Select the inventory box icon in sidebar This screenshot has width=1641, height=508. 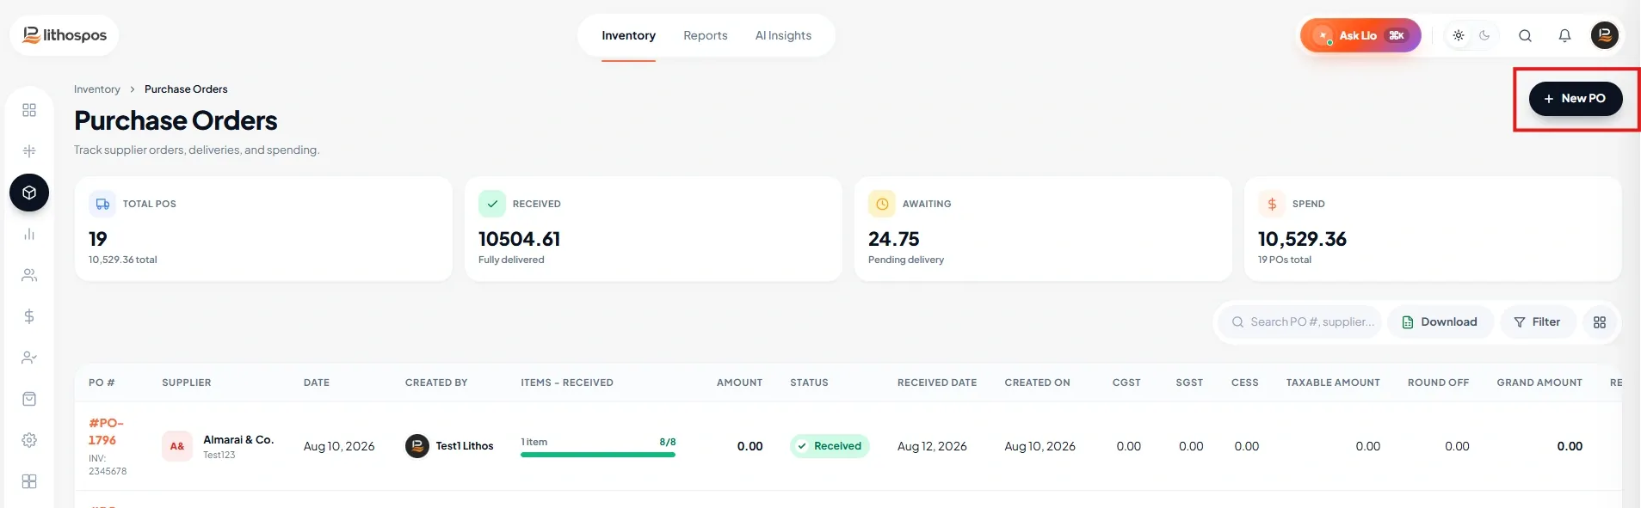(29, 193)
